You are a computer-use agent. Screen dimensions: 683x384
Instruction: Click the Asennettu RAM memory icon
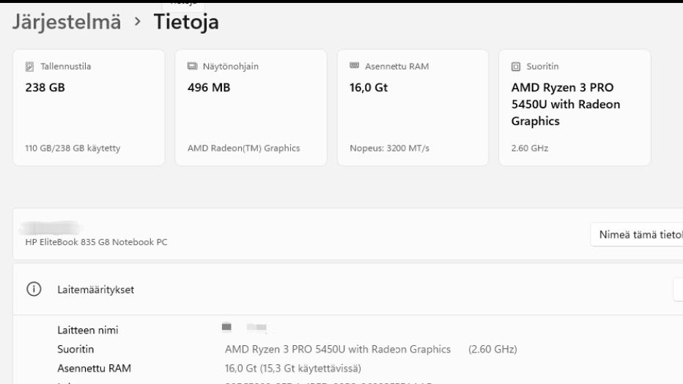(x=355, y=67)
